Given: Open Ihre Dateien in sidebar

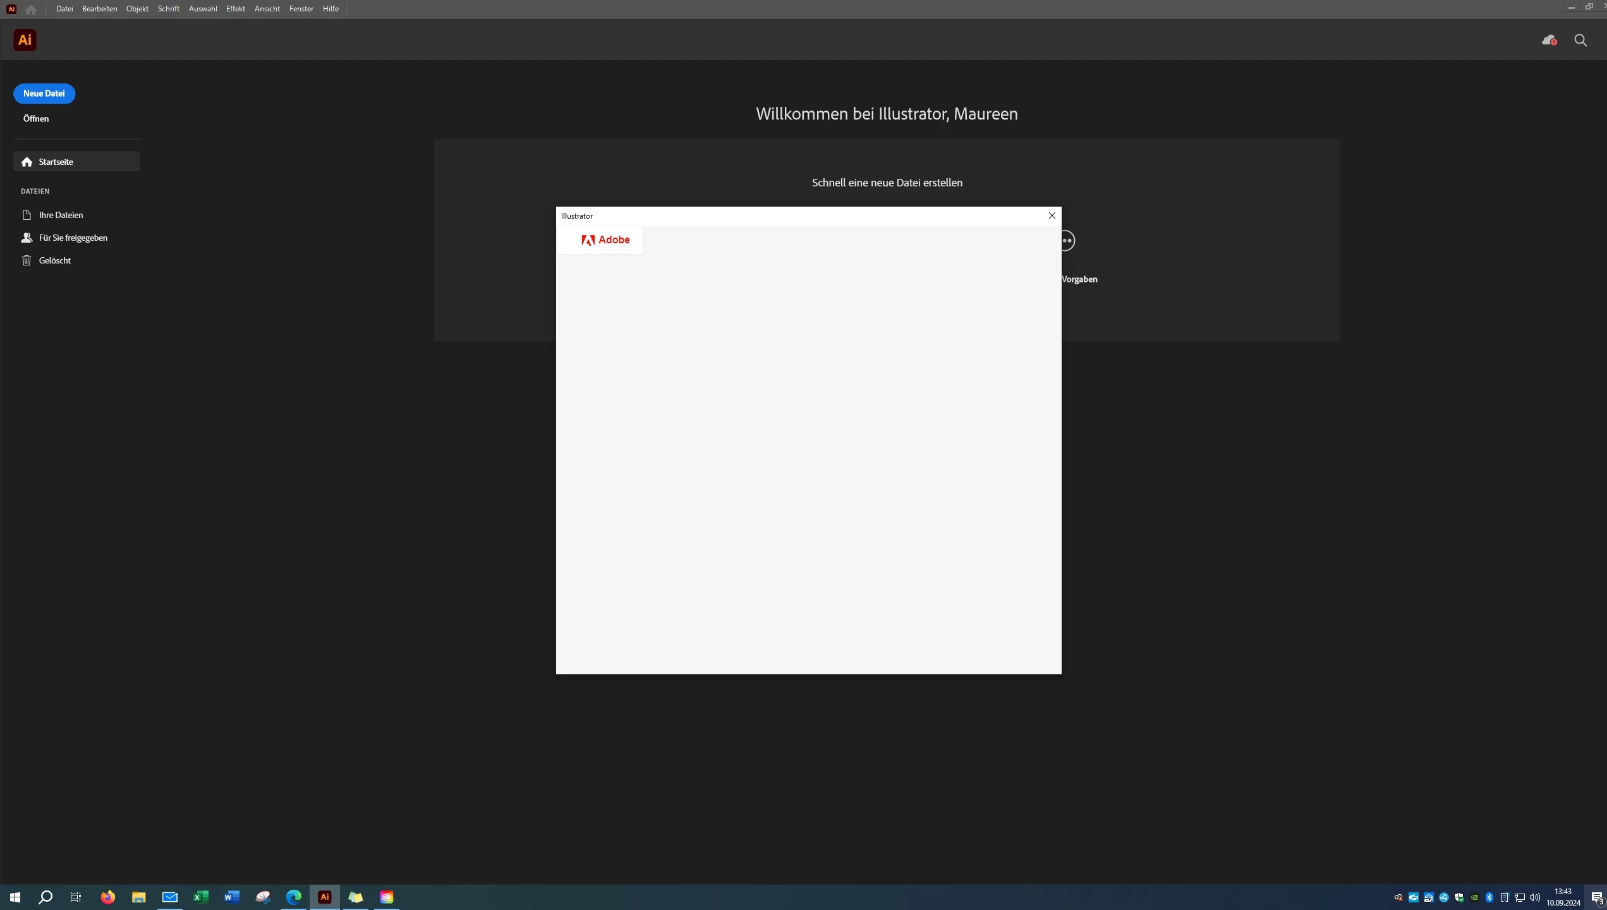Looking at the screenshot, I should pos(61,215).
